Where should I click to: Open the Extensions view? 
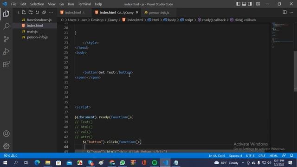6,64
